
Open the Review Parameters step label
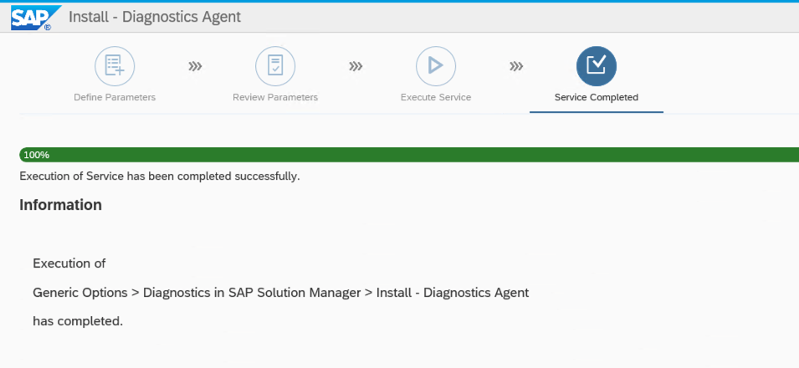pyautogui.click(x=275, y=97)
